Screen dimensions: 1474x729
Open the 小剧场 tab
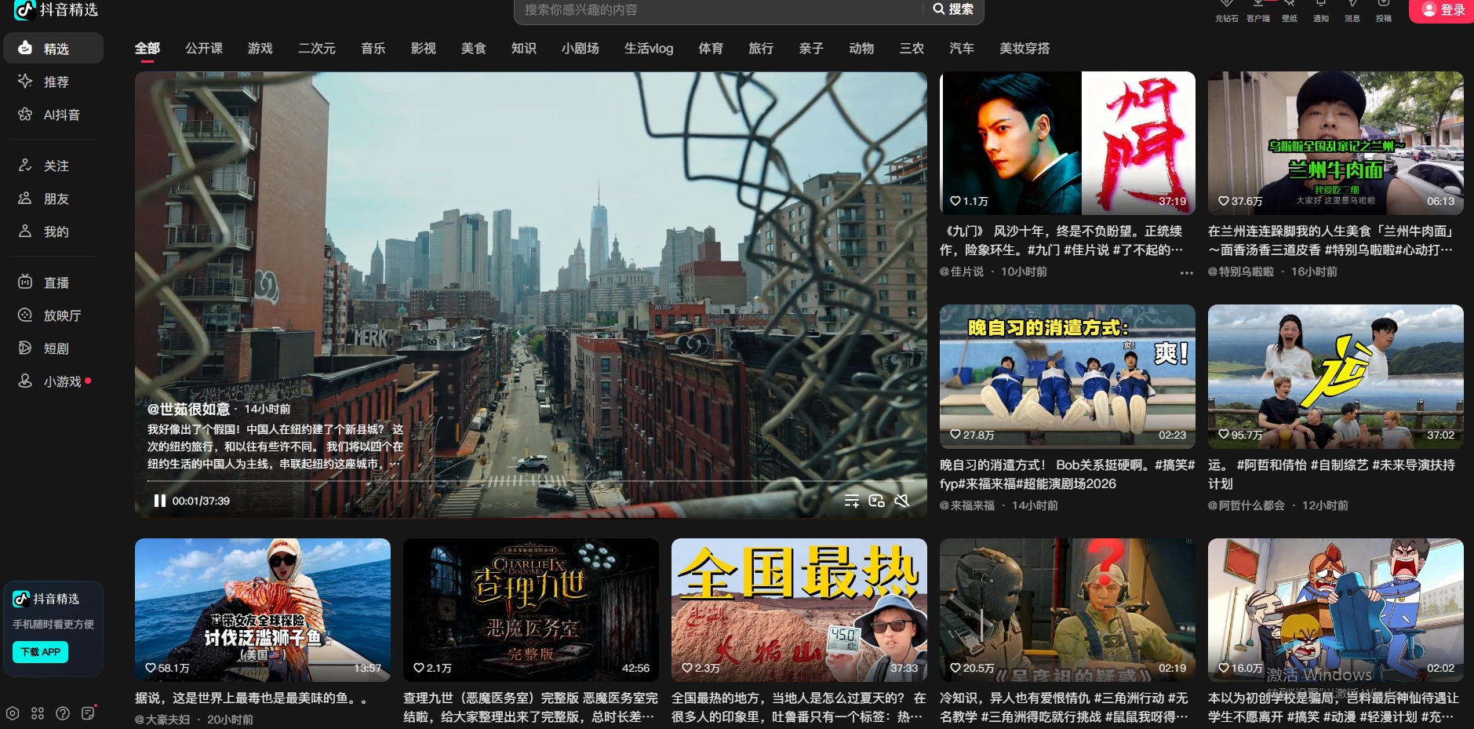tap(581, 49)
